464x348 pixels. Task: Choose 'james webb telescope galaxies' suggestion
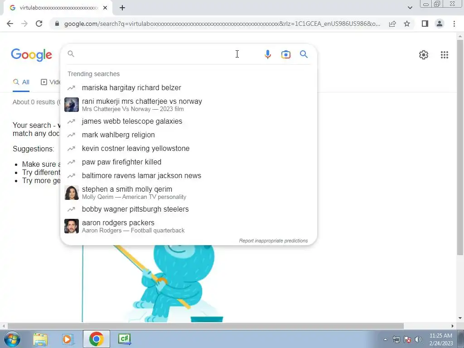pos(188,121)
